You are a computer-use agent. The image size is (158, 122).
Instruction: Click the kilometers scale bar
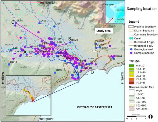click(x=136, y=116)
